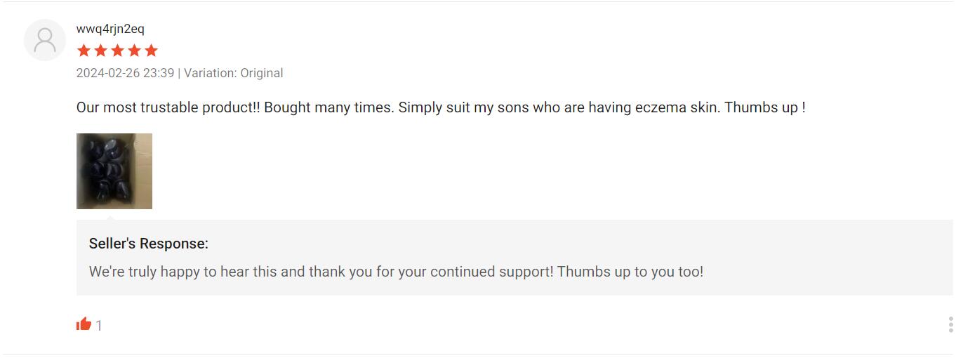Click the helpful count number 1
The width and height of the screenshot is (956, 358).
tap(99, 326)
